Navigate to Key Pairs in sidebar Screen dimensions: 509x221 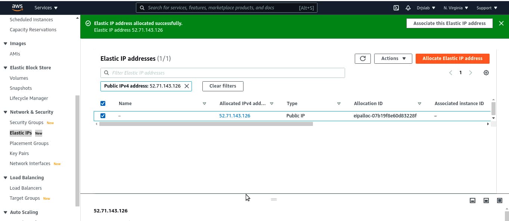[19, 154]
